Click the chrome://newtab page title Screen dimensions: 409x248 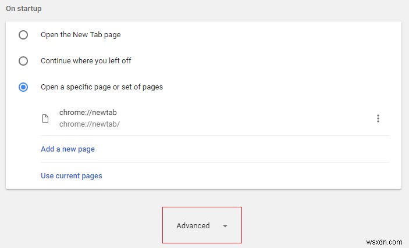84,113
